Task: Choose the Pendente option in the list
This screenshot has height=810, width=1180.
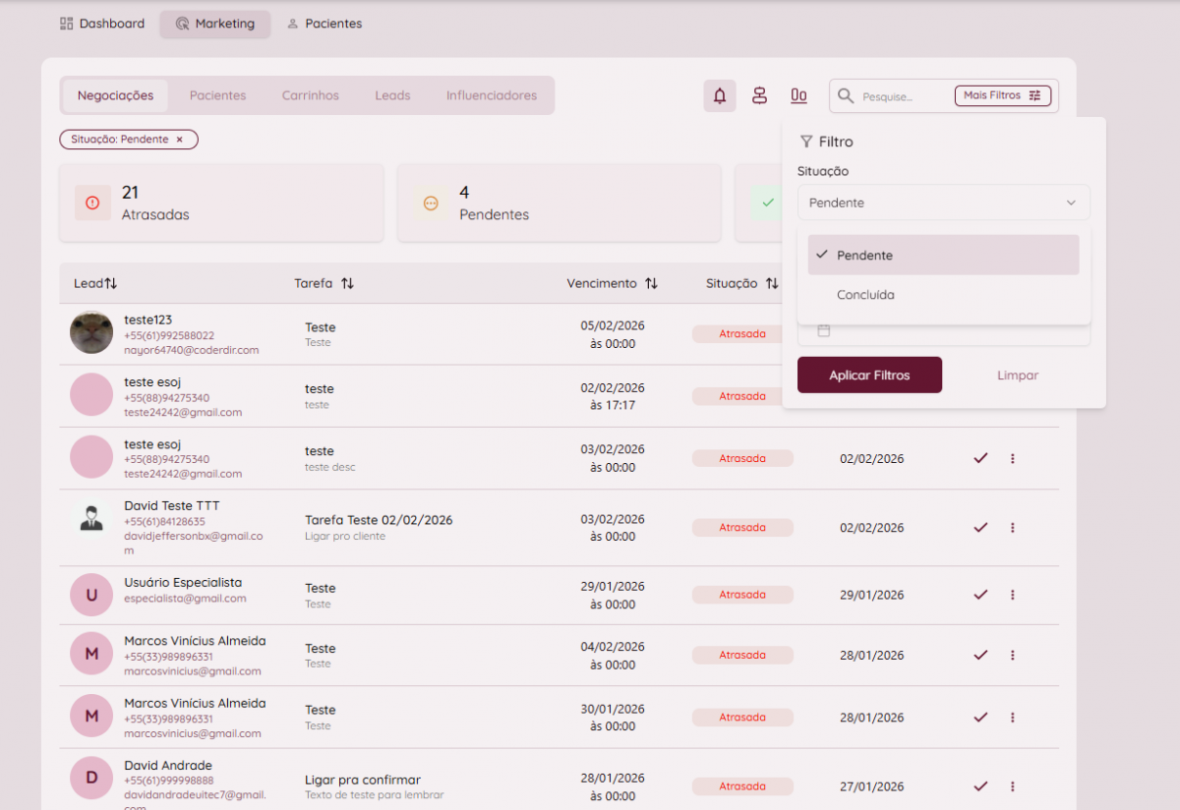Action: click(864, 256)
